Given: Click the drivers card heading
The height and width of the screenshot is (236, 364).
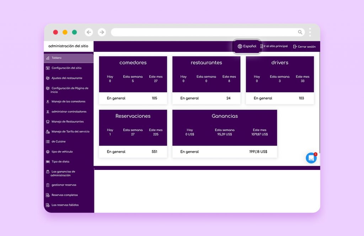Looking at the screenshot, I should pos(280,63).
